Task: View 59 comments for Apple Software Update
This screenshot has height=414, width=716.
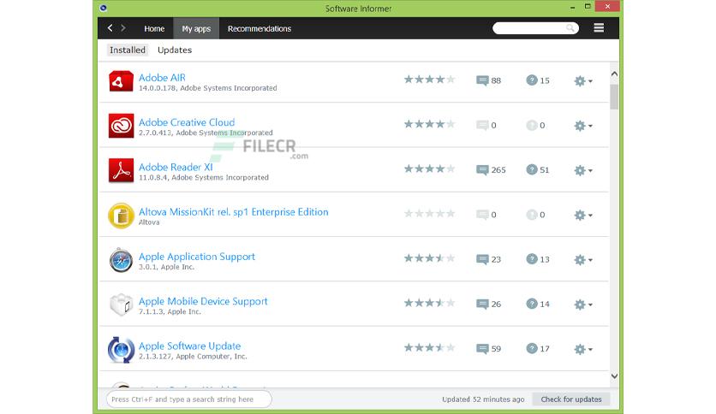Action: (488, 349)
